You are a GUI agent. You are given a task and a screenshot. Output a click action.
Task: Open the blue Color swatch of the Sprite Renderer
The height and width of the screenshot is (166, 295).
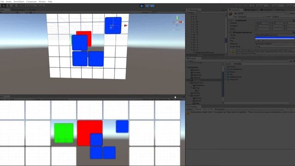[x=275, y=38]
